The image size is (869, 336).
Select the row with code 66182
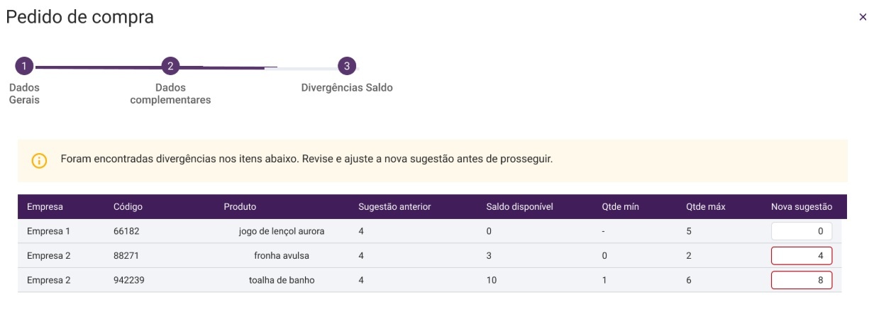click(128, 231)
